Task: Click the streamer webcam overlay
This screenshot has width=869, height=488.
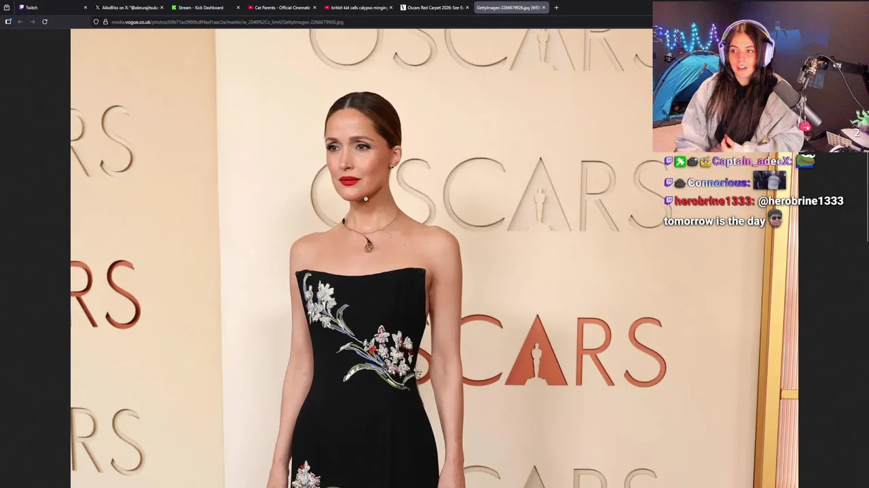Action: 760,77
